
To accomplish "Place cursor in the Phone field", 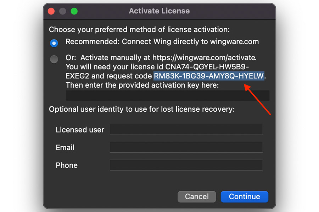I will point(186,165).
